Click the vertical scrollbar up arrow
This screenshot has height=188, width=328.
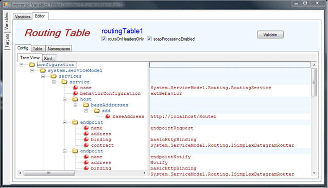click(x=314, y=65)
